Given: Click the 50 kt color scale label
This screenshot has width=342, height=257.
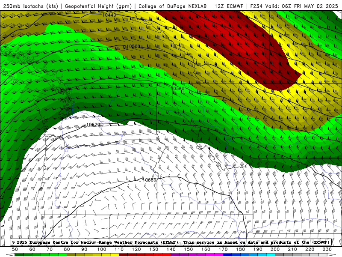Looking at the screenshot, I should 15,249.
